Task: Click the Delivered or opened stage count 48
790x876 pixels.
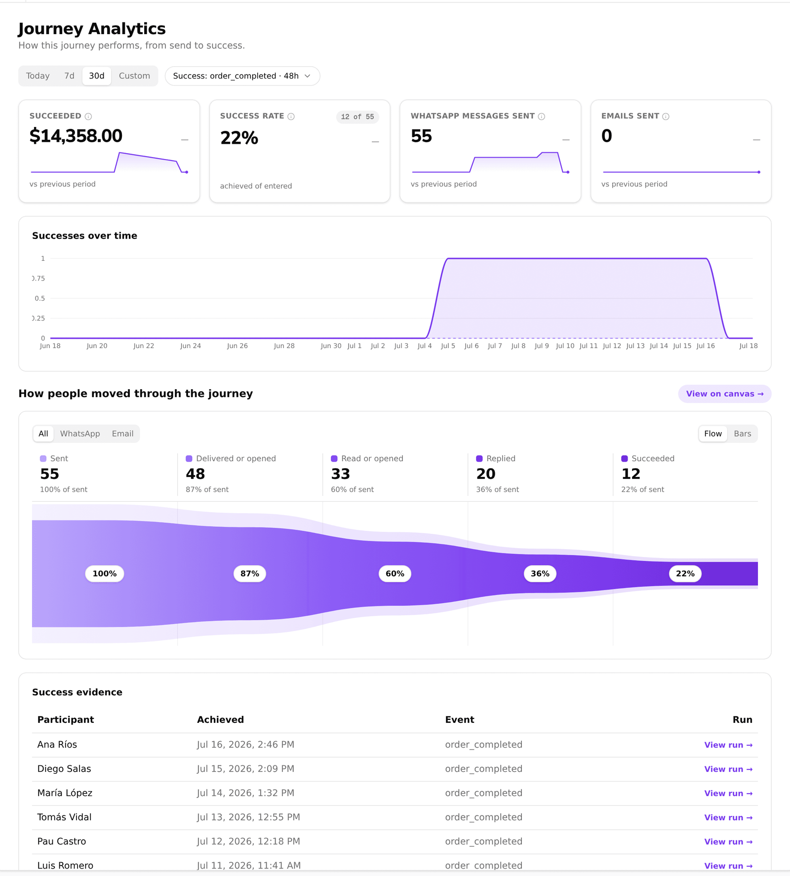Action: pos(196,474)
